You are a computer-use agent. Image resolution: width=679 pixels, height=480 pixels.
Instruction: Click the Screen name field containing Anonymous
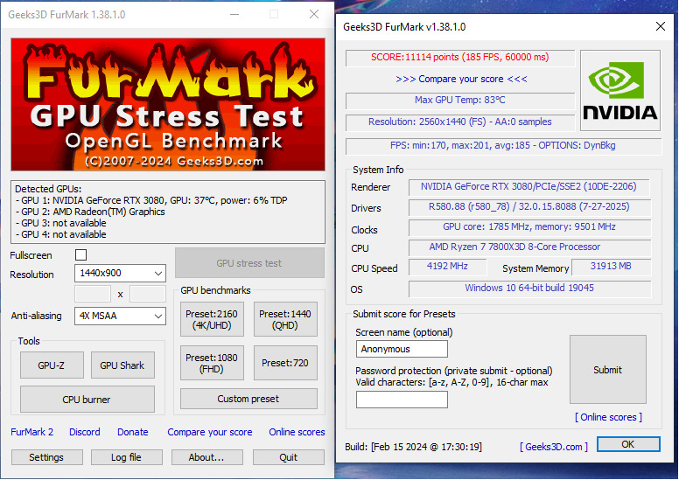pyautogui.click(x=402, y=349)
